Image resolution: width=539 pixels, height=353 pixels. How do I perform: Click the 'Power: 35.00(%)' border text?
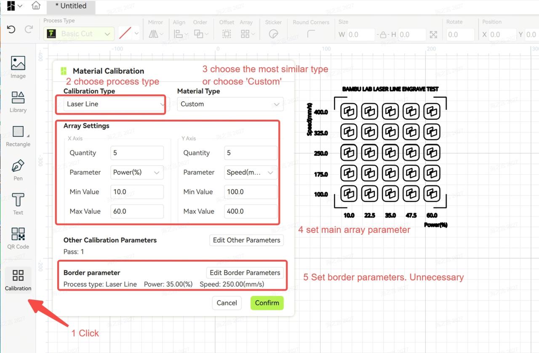coord(168,284)
